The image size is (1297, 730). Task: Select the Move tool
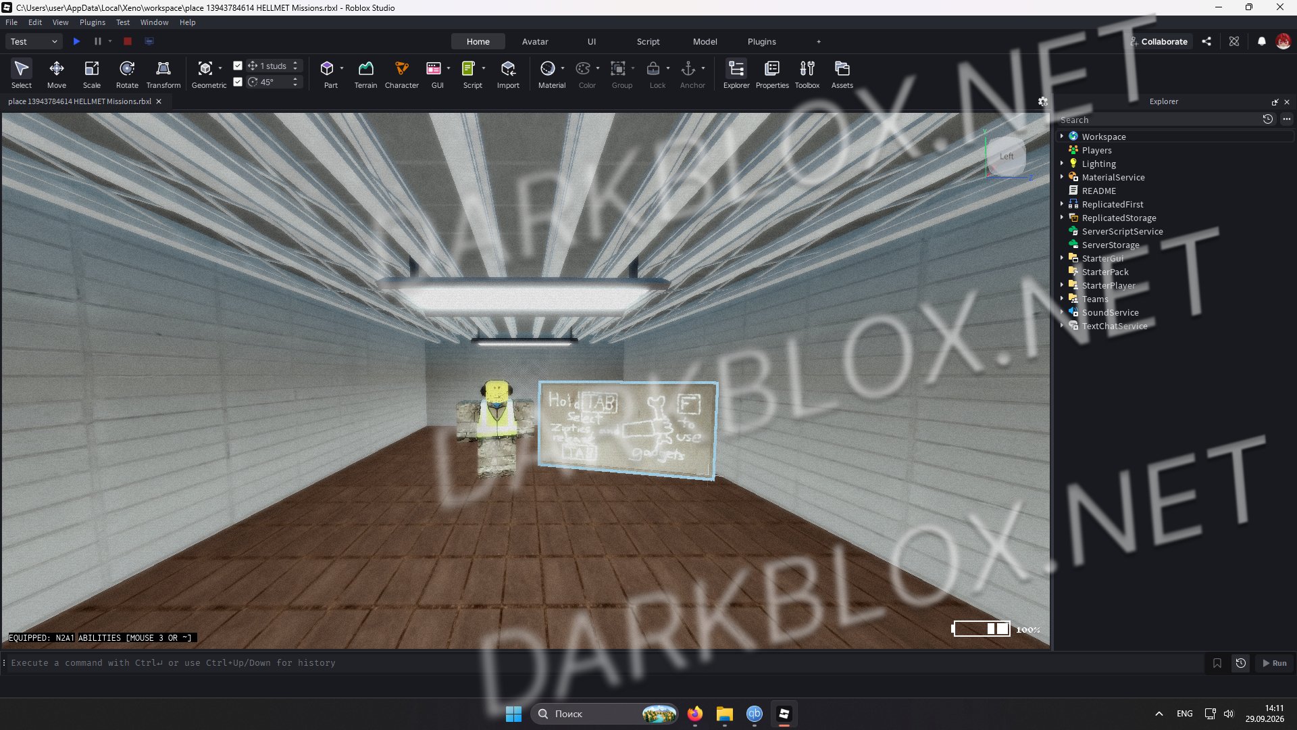tap(57, 74)
